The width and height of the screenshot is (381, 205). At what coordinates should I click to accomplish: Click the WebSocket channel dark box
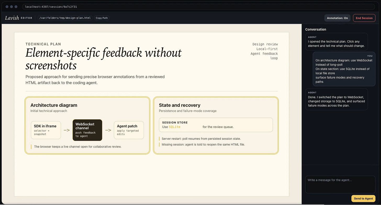[x=87, y=130]
